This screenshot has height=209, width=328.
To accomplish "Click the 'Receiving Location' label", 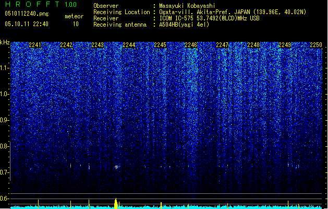I will click(122, 12).
